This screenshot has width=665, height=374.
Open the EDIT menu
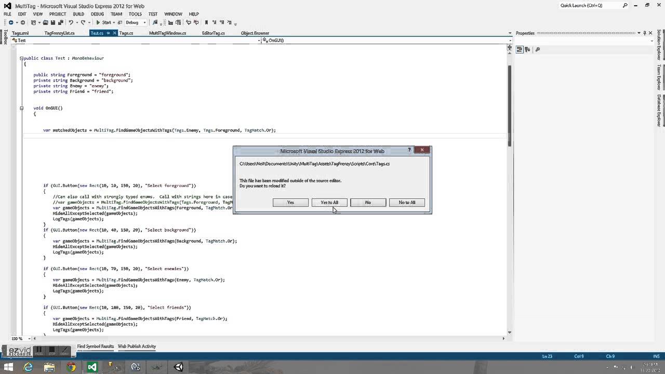pos(22,14)
